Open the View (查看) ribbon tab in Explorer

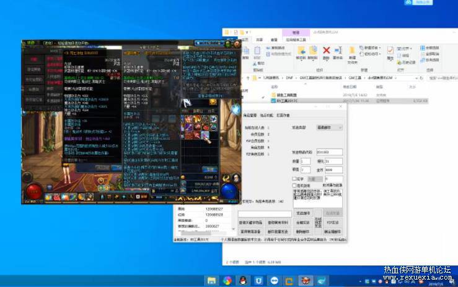[274, 40]
